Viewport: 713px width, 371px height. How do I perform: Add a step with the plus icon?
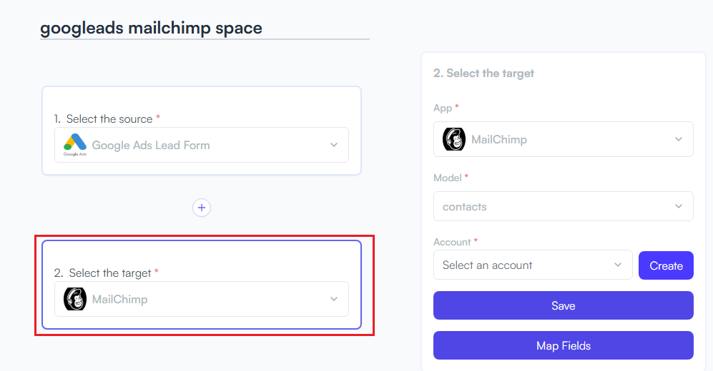click(x=202, y=208)
